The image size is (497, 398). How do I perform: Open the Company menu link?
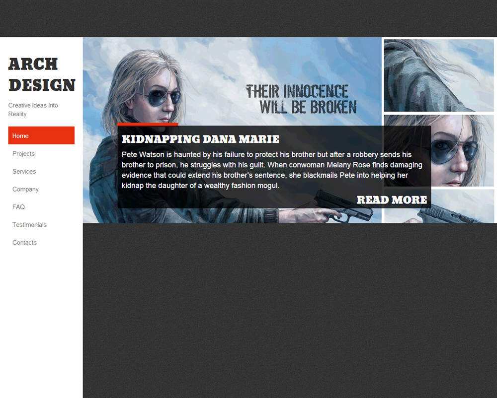(25, 190)
